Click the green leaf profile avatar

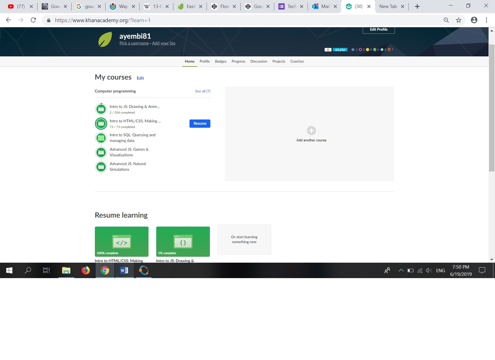point(105,39)
